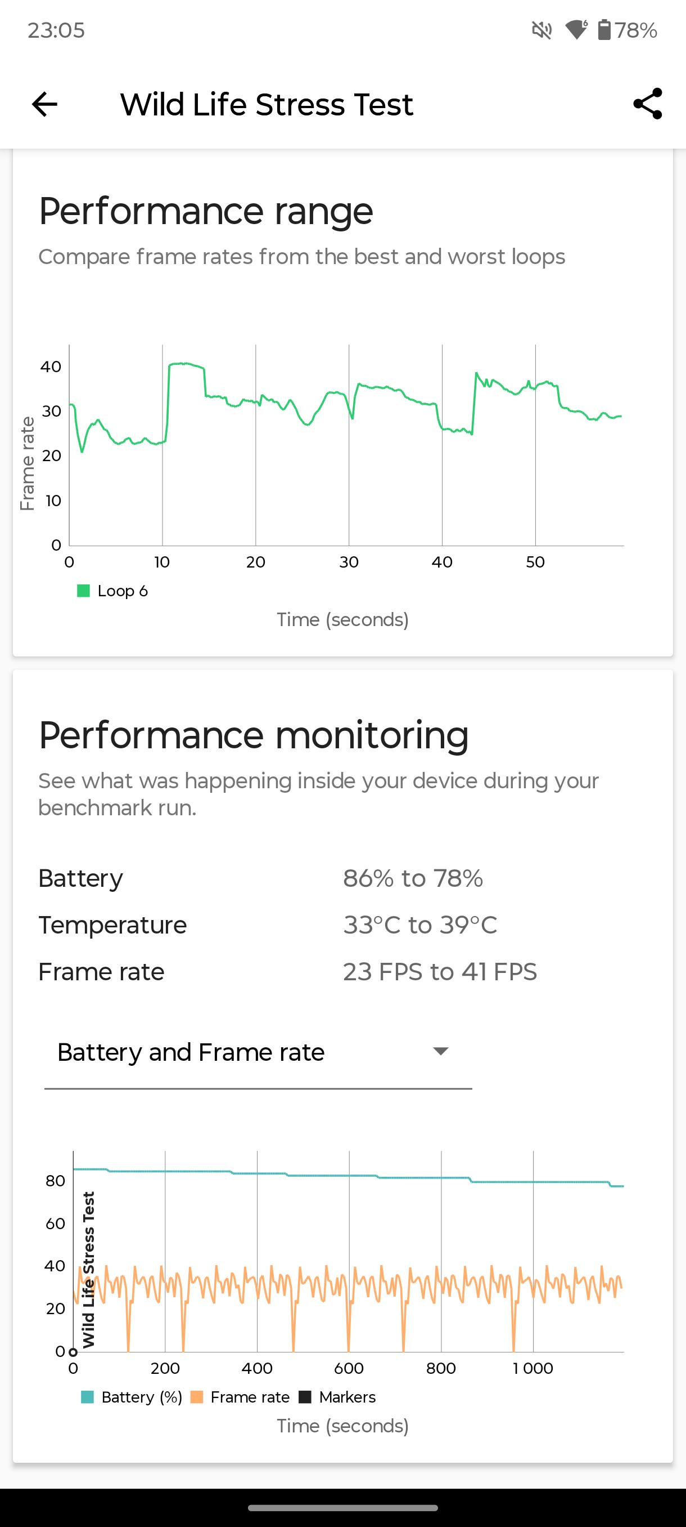This screenshot has height=1527, width=686.
Task: Click the dropdown arrow beside chart selector
Action: pos(440,1051)
